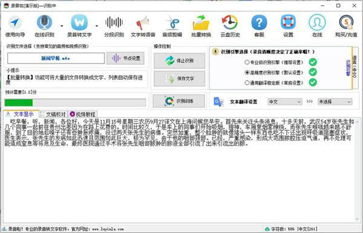Open the 未选择 target language dropdown

335,102
